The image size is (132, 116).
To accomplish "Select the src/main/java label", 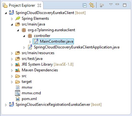I will (x=33, y=24).
